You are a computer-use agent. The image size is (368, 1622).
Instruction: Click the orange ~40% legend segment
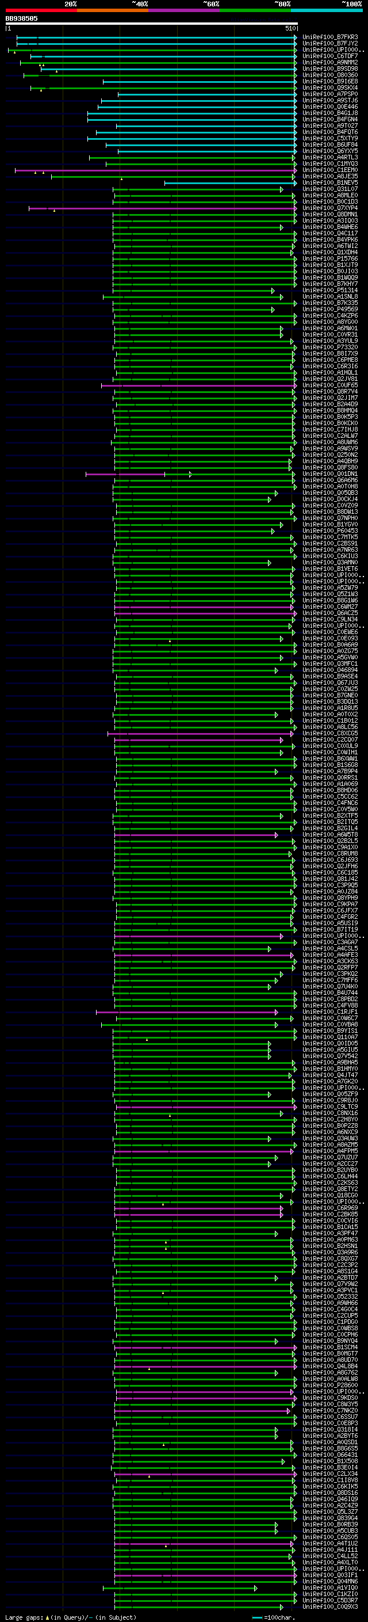(113, 10)
